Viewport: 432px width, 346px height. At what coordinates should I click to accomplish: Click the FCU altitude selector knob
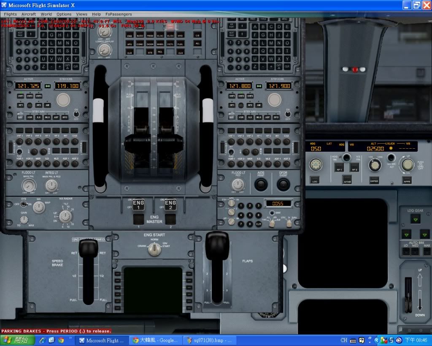pos(375,165)
